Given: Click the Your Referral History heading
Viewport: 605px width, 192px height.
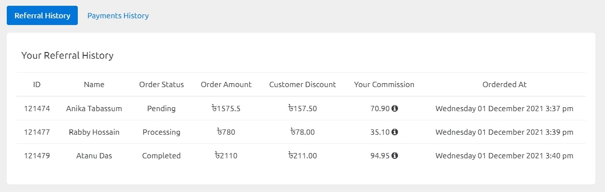Looking at the screenshot, I should pyautogui.click(x=67, y=55).
